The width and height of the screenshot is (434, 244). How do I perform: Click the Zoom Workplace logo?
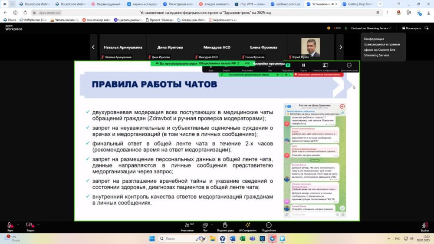13,28
